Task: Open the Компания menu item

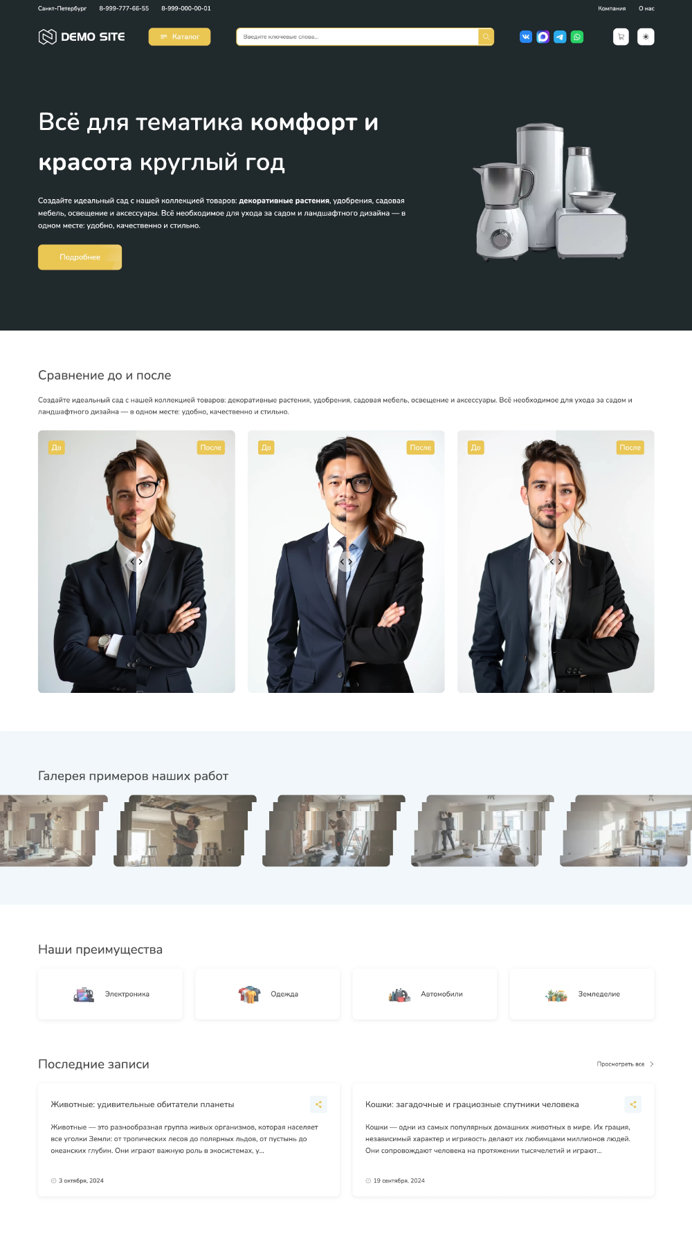Action: 612,8
